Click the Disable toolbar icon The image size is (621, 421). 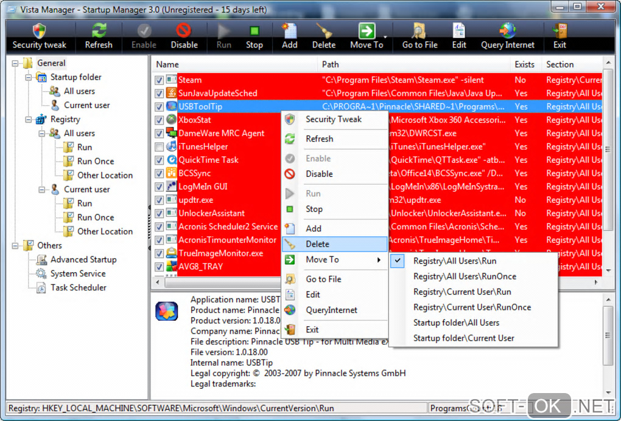184,30
